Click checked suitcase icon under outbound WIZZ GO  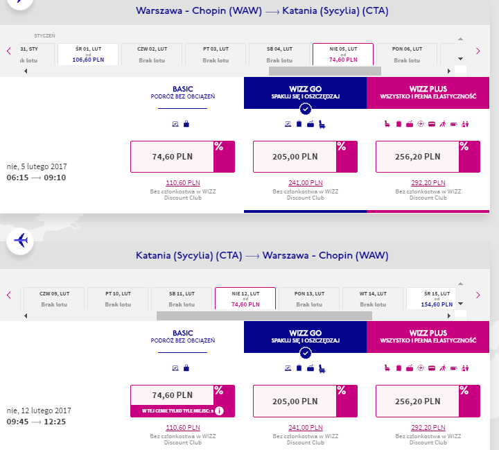point(310,124)
